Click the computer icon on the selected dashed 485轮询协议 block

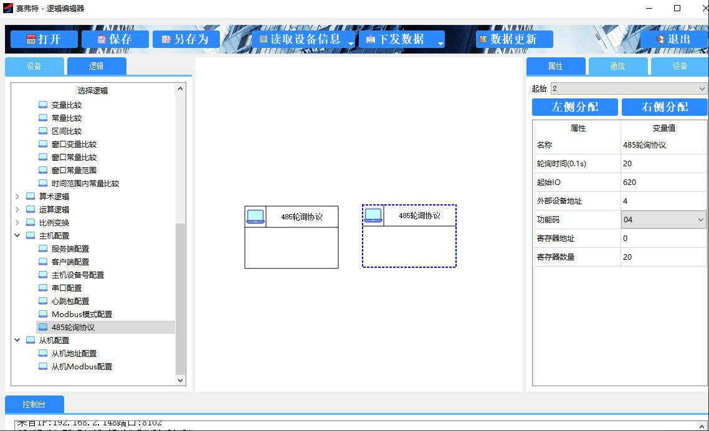pos(373,215)
